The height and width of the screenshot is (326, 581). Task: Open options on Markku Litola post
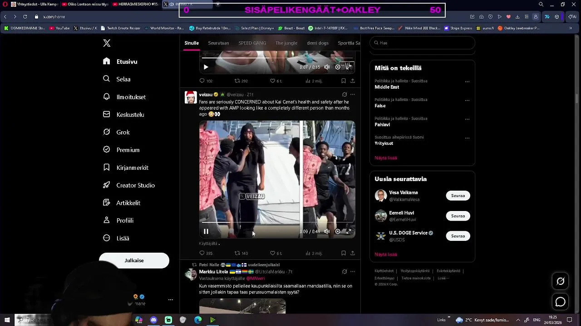pos(353,272)
